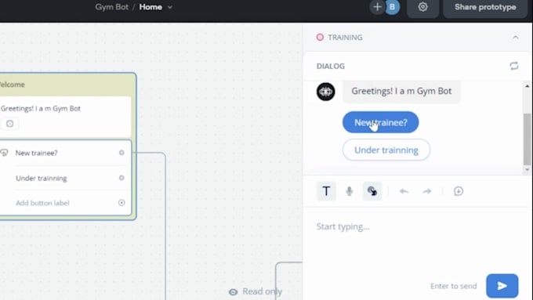This screenshot has width=533, height=300.
Task: Send message with blue arrow button
Action: (502, 286)
